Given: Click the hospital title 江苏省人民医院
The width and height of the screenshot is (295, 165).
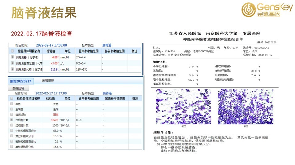Looking at the screenshot, I should point(185,34).
